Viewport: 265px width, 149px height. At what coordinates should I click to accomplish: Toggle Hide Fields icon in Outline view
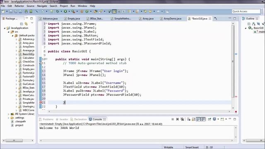[258, 24]
